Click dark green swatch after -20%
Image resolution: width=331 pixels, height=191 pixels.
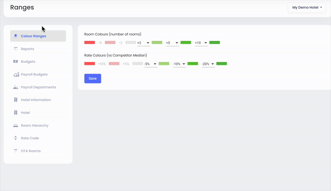click(222, 63)
